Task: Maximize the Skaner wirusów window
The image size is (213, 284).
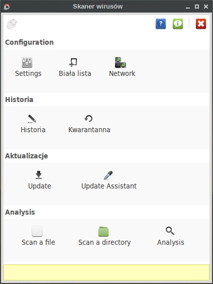Action: 197,7
